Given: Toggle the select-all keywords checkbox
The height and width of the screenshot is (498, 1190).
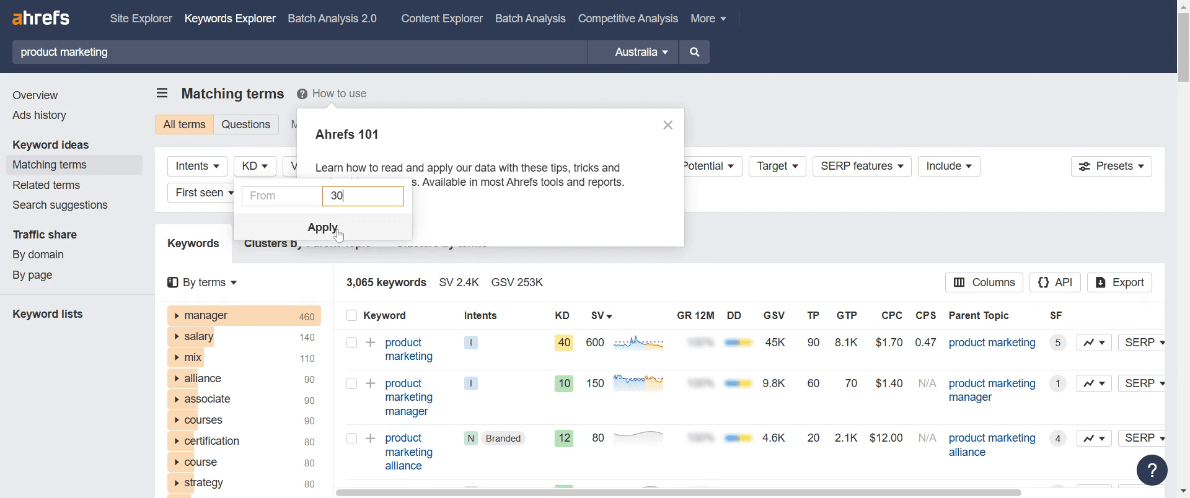Looking at the screenshot, I should click(351, 315).
